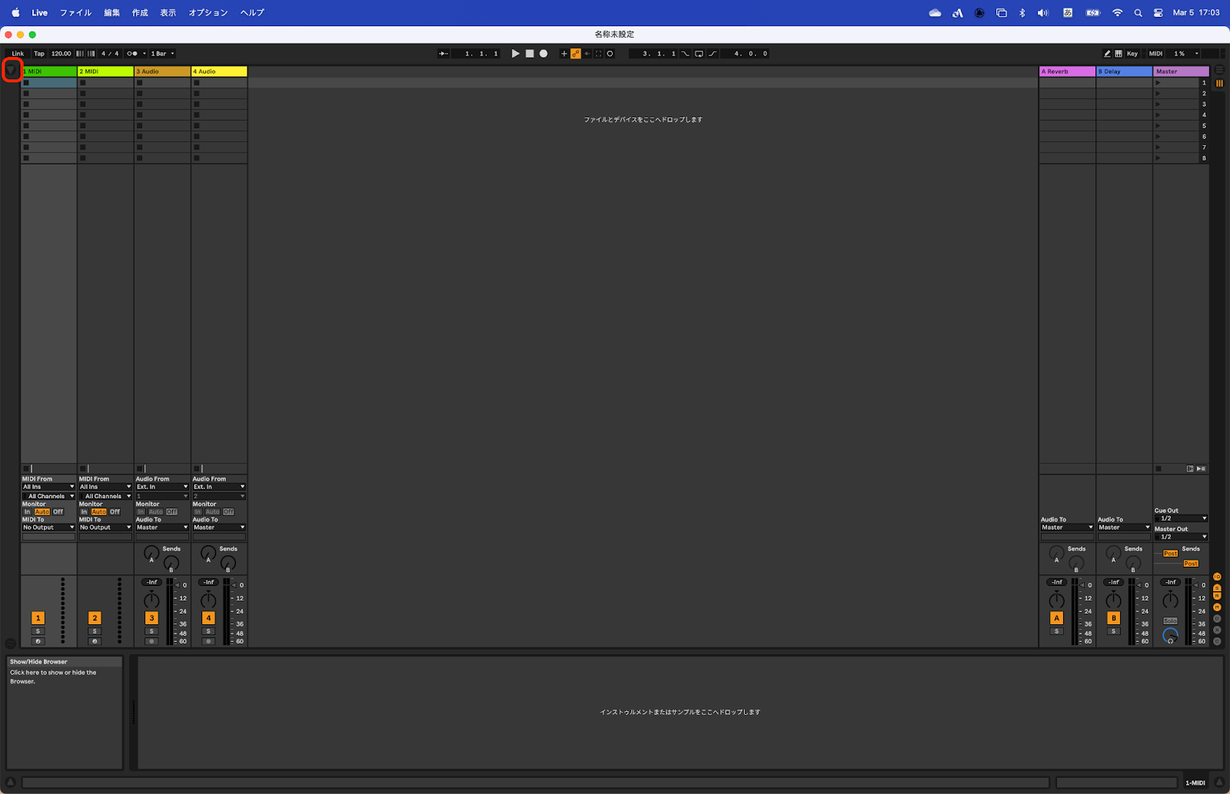Toggle the Session Record circle button

coord(610,54)
